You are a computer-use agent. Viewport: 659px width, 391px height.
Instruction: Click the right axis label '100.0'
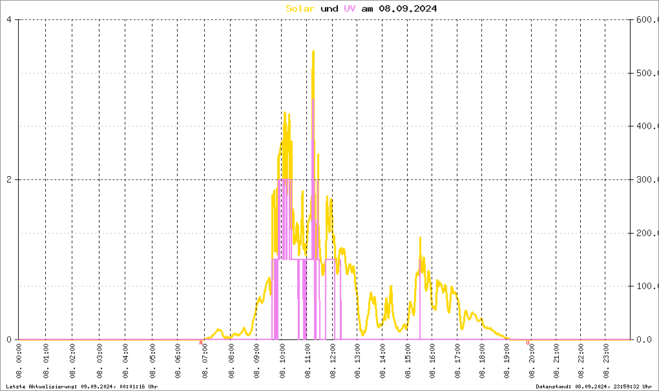pos(647,286)
